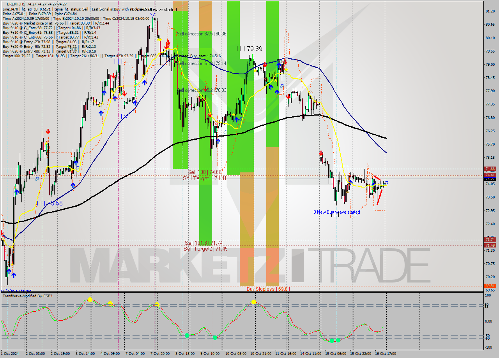Click the 81.20 price scale value
499x358 pixels.
pos(490,11)
